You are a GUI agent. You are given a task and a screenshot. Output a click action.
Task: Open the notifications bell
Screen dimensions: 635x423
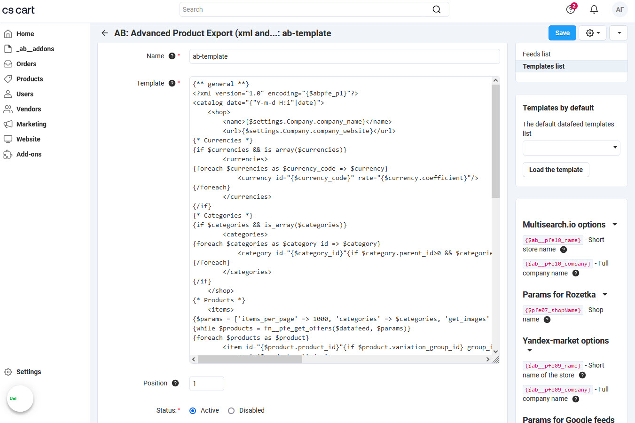click(594, 9)
